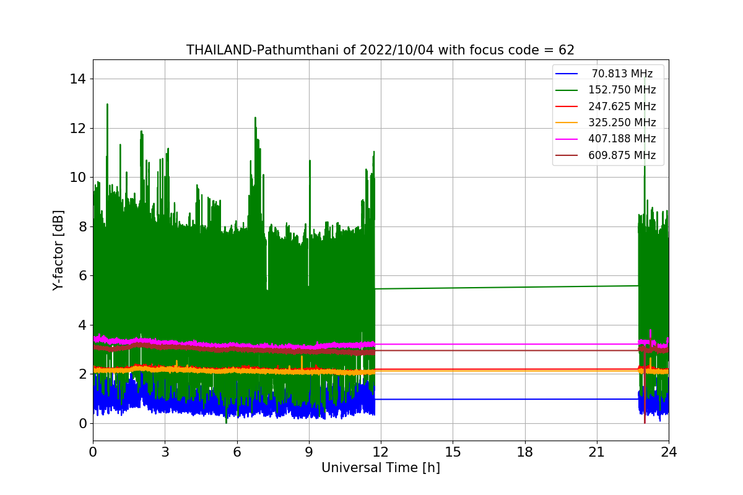Click the plot title mentioning THAILAND-Pathumthani

click(380, 50)
